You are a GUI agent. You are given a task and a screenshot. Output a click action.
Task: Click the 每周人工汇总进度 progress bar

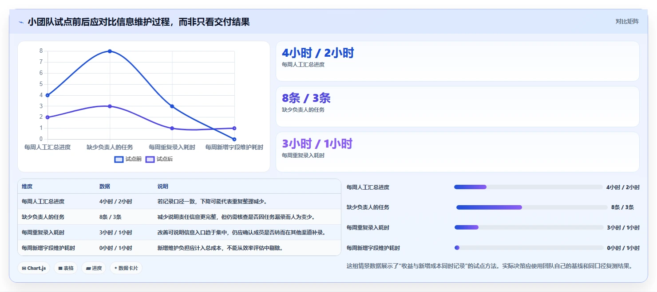[528, 187]
